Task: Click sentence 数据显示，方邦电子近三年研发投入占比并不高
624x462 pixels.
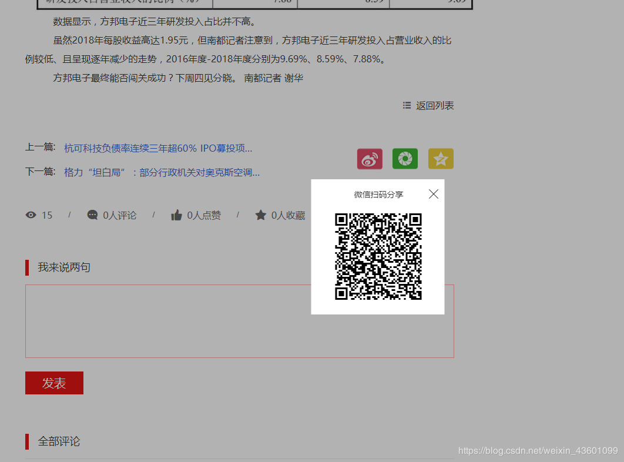Action: (x=155, y=22)
